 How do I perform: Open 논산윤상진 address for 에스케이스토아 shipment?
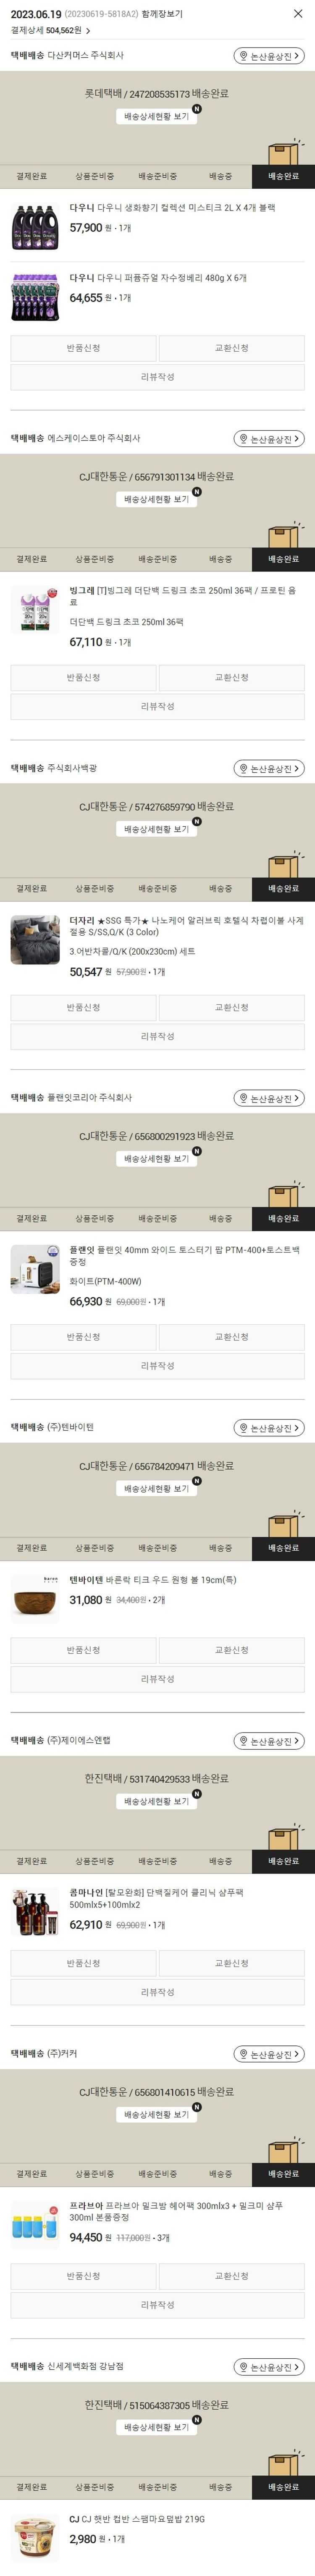pyautogui.click(x=269, y=439)
